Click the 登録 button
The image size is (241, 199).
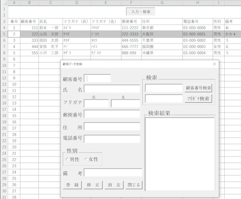(72, 185)
